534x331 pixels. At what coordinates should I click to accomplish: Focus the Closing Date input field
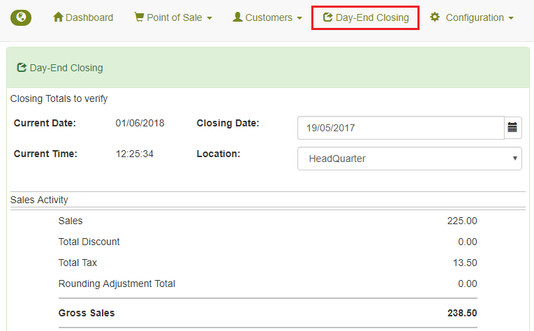[401, 128]
